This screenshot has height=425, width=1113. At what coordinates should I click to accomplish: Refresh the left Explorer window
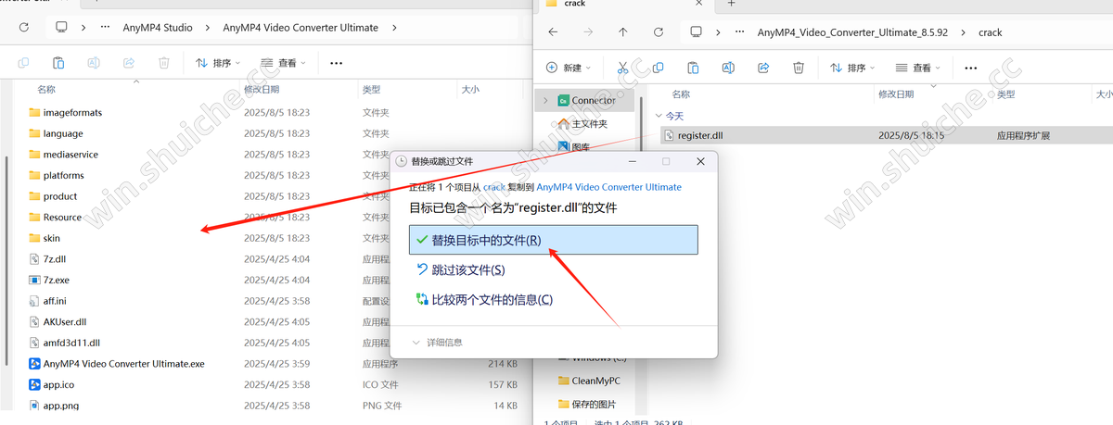click(x=23, y=28)
